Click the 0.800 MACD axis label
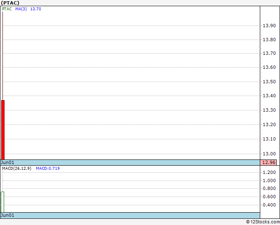This screenshot has width=280, height=225. (269, 188)
